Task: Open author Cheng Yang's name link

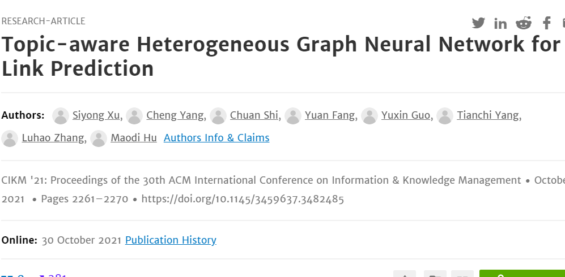Action: tap(175, 115)
